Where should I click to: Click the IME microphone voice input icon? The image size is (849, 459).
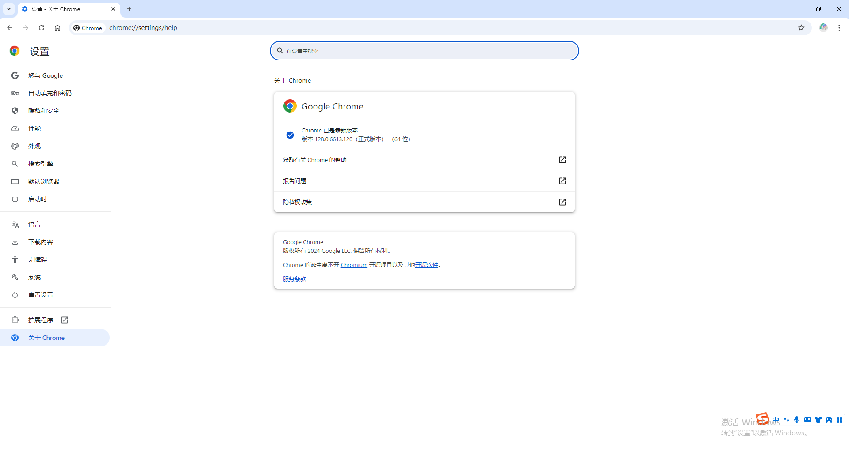point(797,420)
